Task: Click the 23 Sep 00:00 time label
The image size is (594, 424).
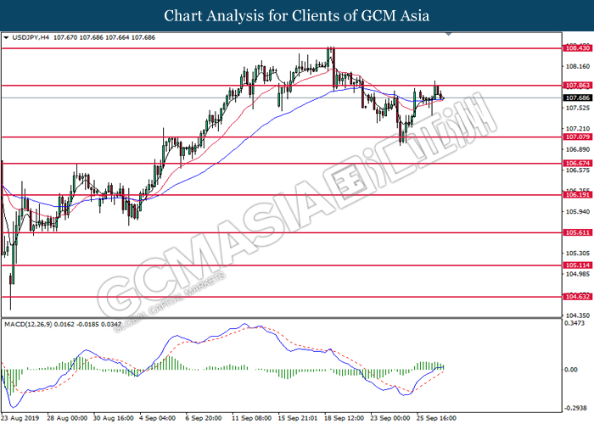Action: point(390,418)
